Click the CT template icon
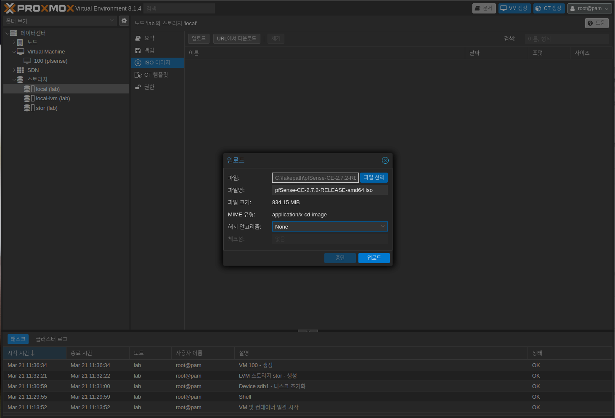Viewport: 615px width, 418px height. pyautogui.click(x=138, y=75)
